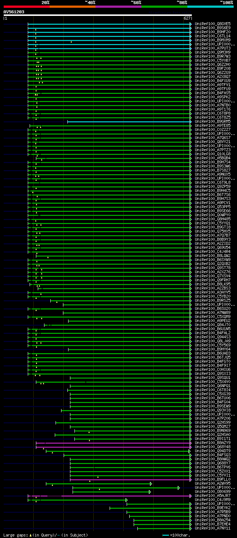Select label UniRef100_A9SPK2
The image size is (237, 538).
click(213, 97)
